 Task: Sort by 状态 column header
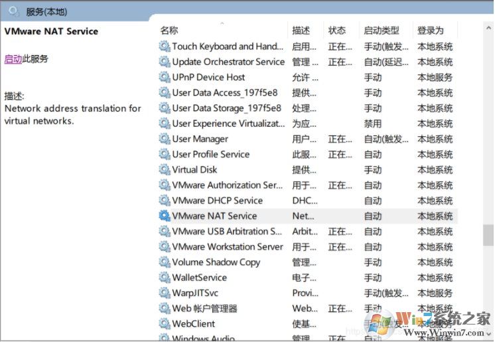click(337, 31)
